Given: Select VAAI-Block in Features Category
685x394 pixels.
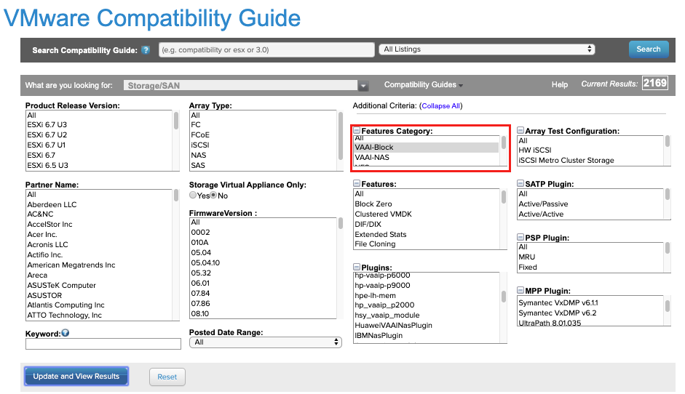Looking at the screenshot, I should pos(427,148).
